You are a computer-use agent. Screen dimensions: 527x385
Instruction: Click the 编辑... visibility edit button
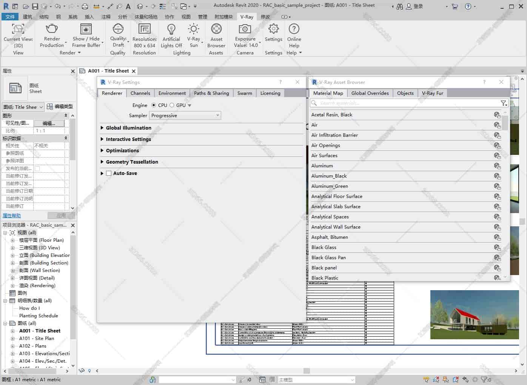pyautogui.click(x=49, y=123)
